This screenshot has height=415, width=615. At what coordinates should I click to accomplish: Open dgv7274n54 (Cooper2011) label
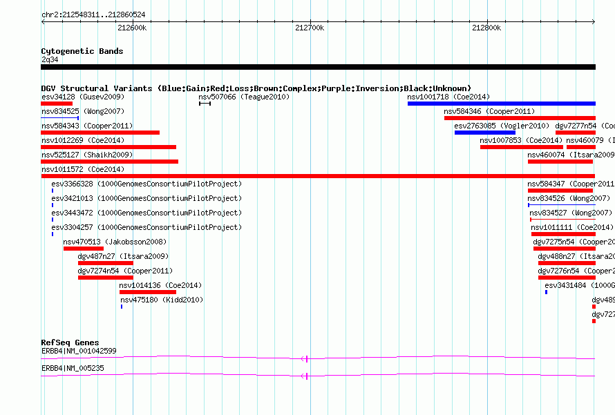pyautogui.click(x=125, y=271)
